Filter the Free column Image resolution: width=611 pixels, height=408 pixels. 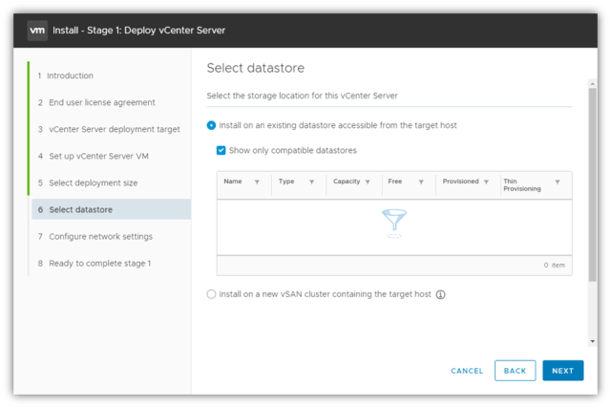coord(420,181)
